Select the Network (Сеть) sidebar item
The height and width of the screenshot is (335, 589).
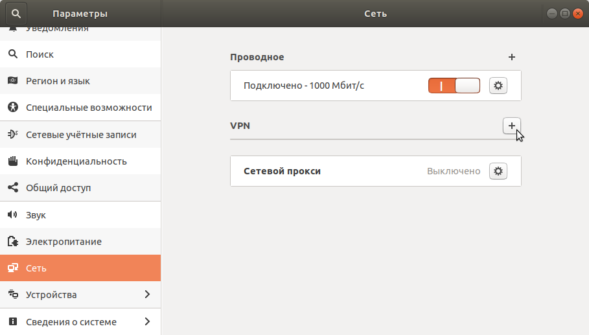[36, 268]
